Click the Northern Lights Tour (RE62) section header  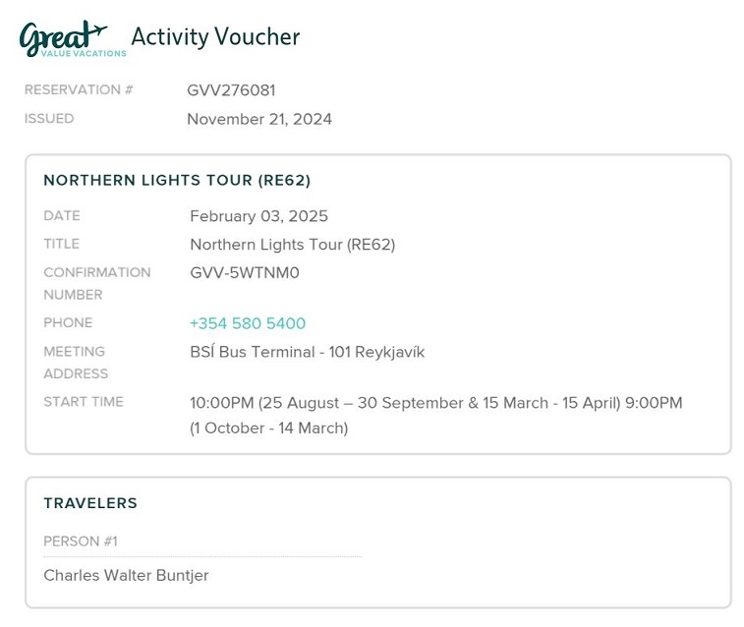(x=177, y=180)
